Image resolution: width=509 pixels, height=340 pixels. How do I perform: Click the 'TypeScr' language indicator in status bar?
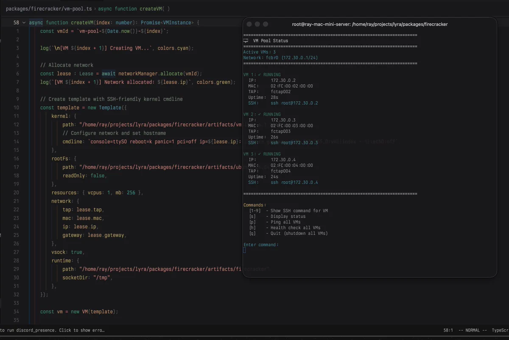pyautogui.click(x=501, y=330)
